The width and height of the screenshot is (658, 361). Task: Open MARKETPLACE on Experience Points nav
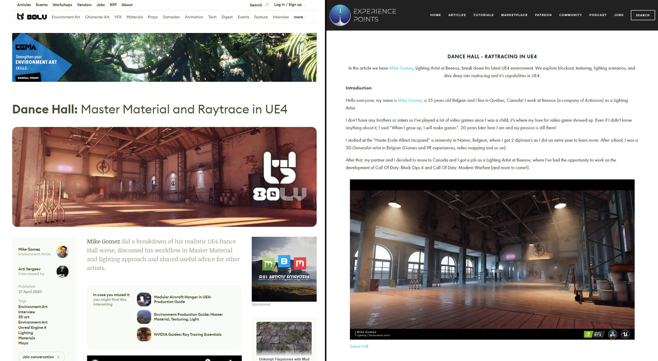514,15
